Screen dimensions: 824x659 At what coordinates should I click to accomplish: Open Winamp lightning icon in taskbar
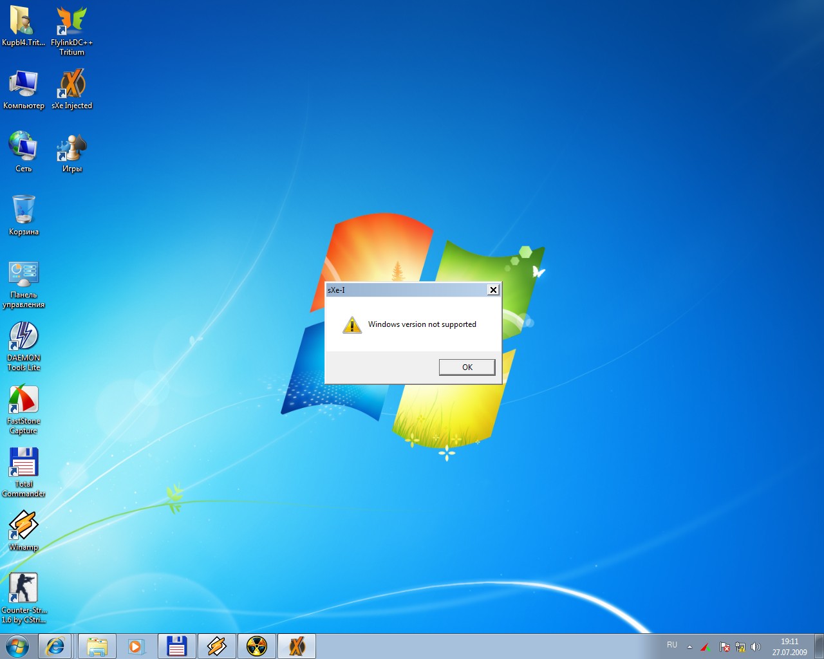(216, 646)
